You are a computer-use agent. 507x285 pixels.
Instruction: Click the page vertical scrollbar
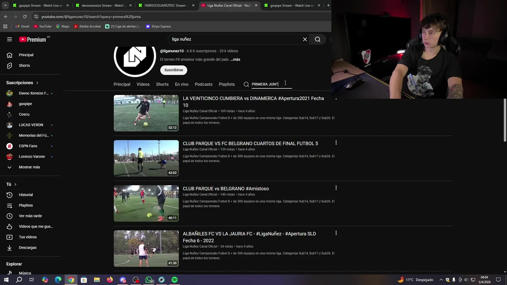coord(505,120)
